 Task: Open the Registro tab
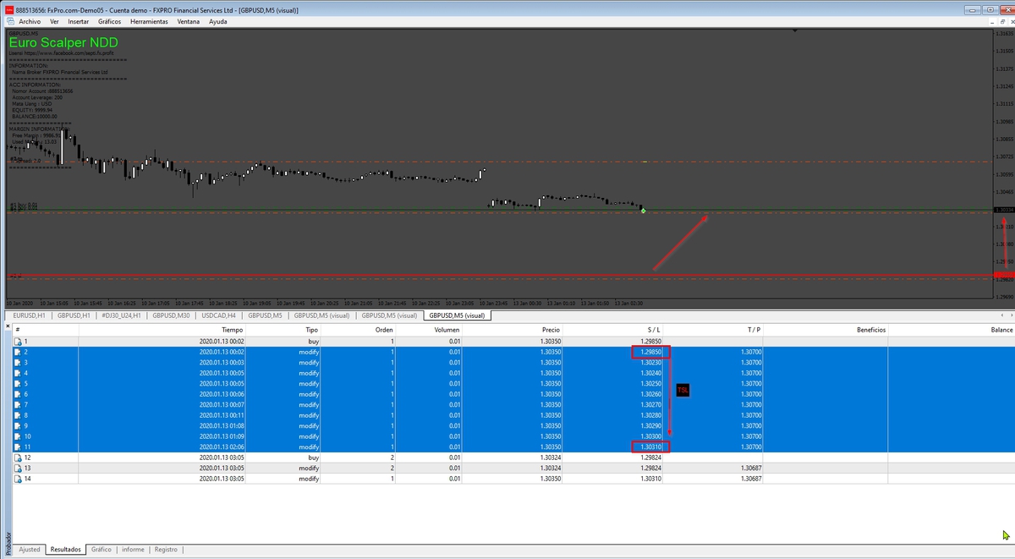[x=166, y=550]
